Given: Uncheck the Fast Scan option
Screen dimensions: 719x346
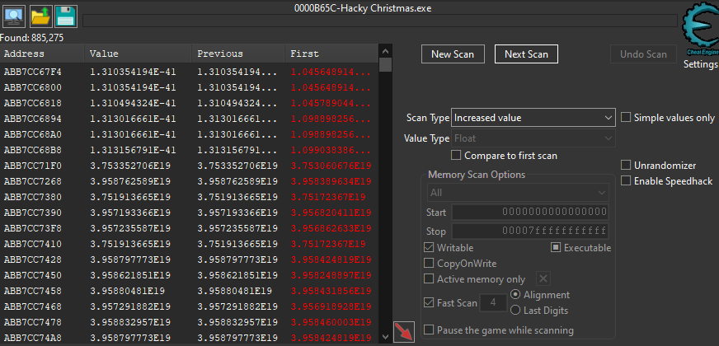Looking at the screenshot, I should pyautogui.click(x=451, y=303).
